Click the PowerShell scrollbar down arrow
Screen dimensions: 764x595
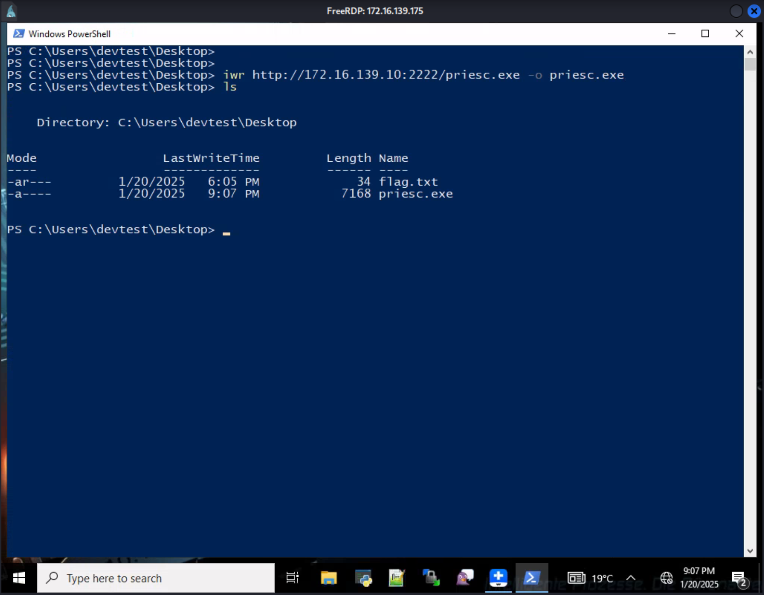[x=750, y=551]
